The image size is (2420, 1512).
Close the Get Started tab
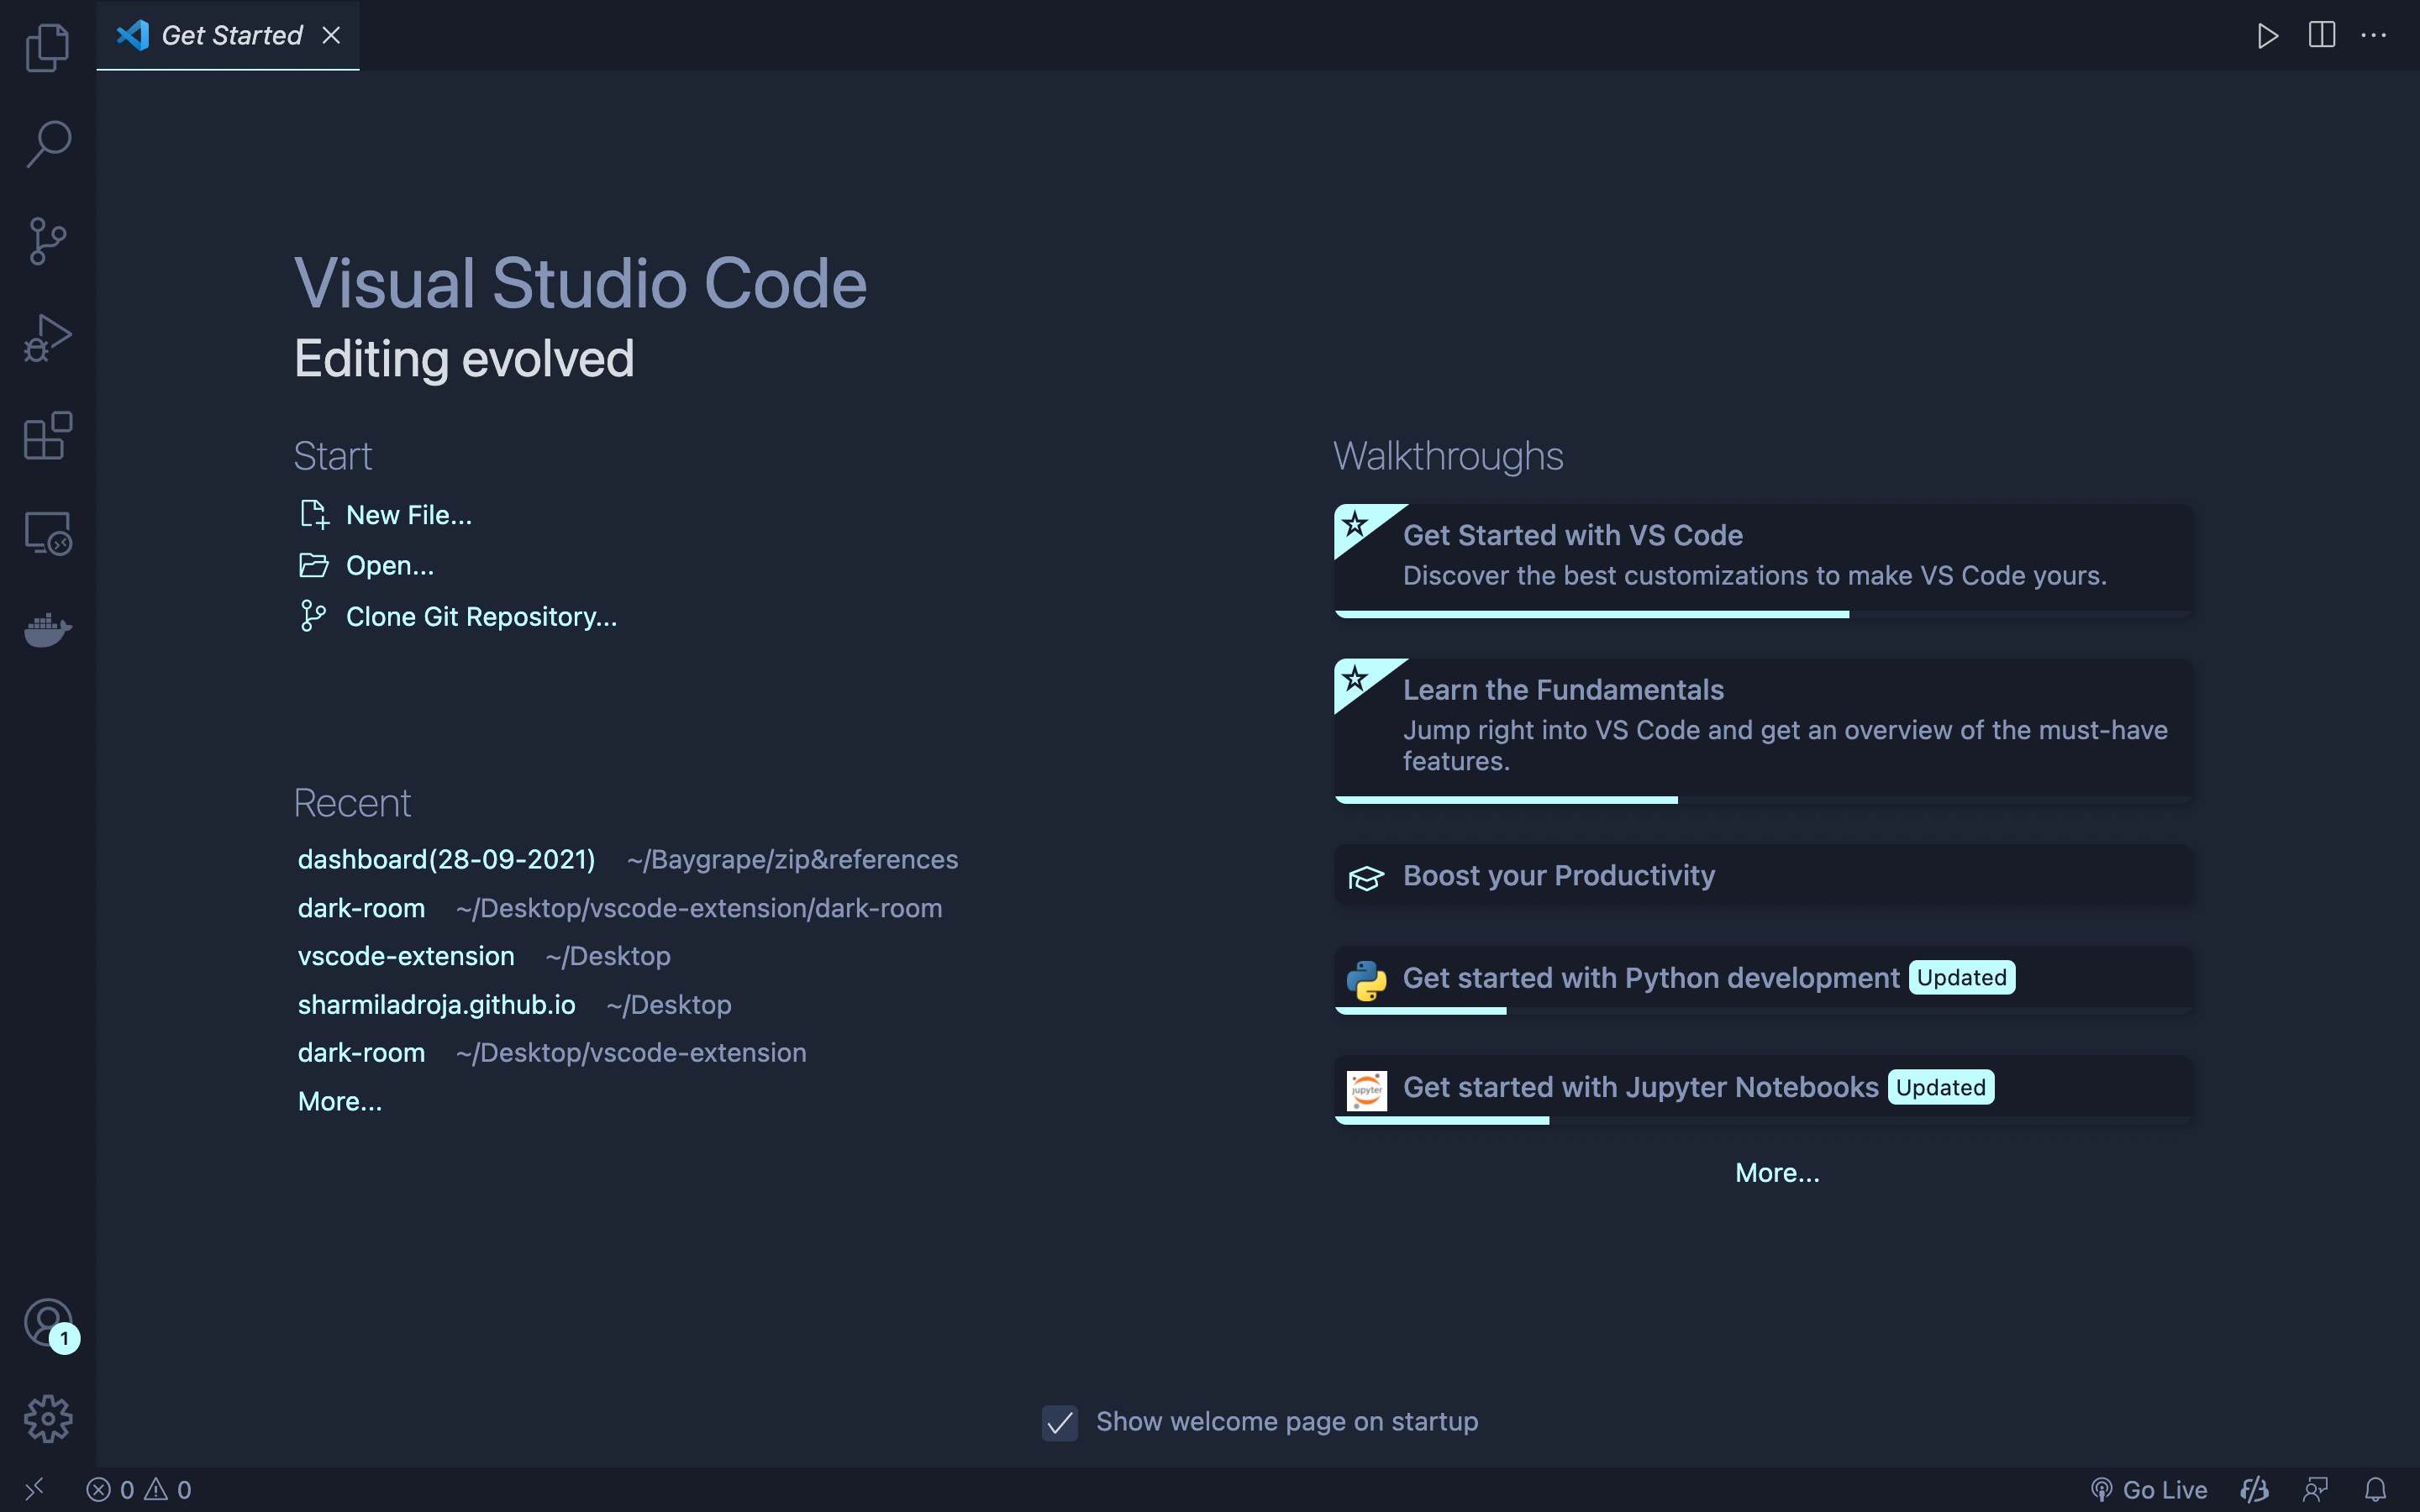[331, 35]
